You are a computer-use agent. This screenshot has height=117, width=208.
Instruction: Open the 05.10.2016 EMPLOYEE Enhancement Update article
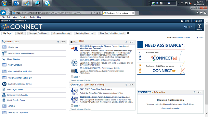tap(100, 68)
